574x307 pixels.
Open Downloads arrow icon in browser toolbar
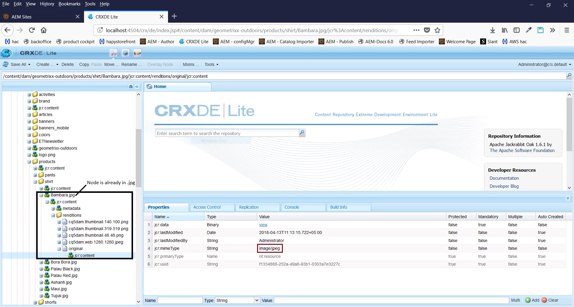(493, 30)
